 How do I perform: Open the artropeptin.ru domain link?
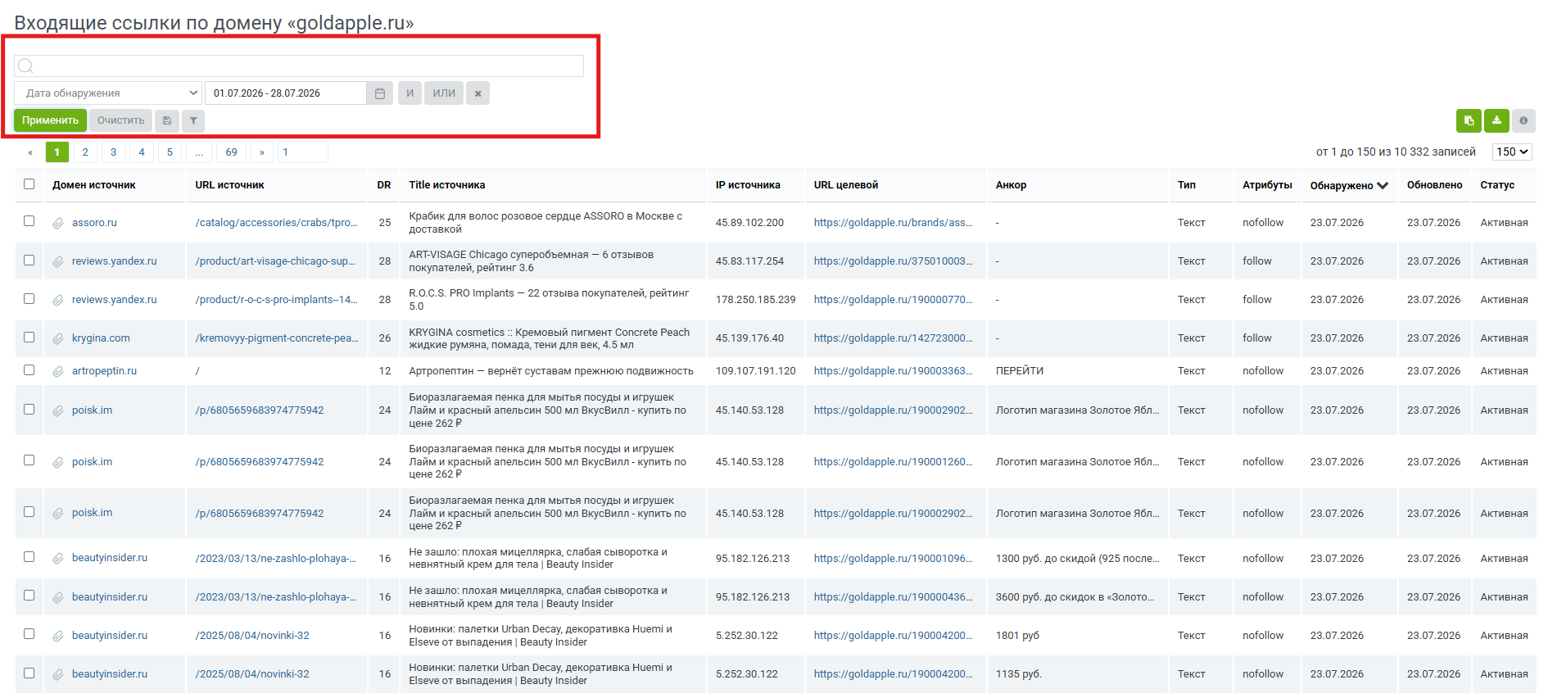pos(104,371)
